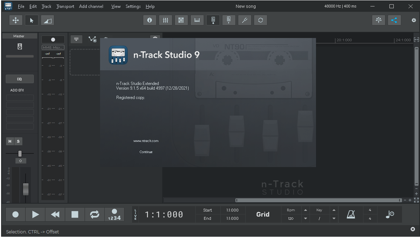Open the info panel icon
This screenshot has width=420, height=237.
coord(150,20)
